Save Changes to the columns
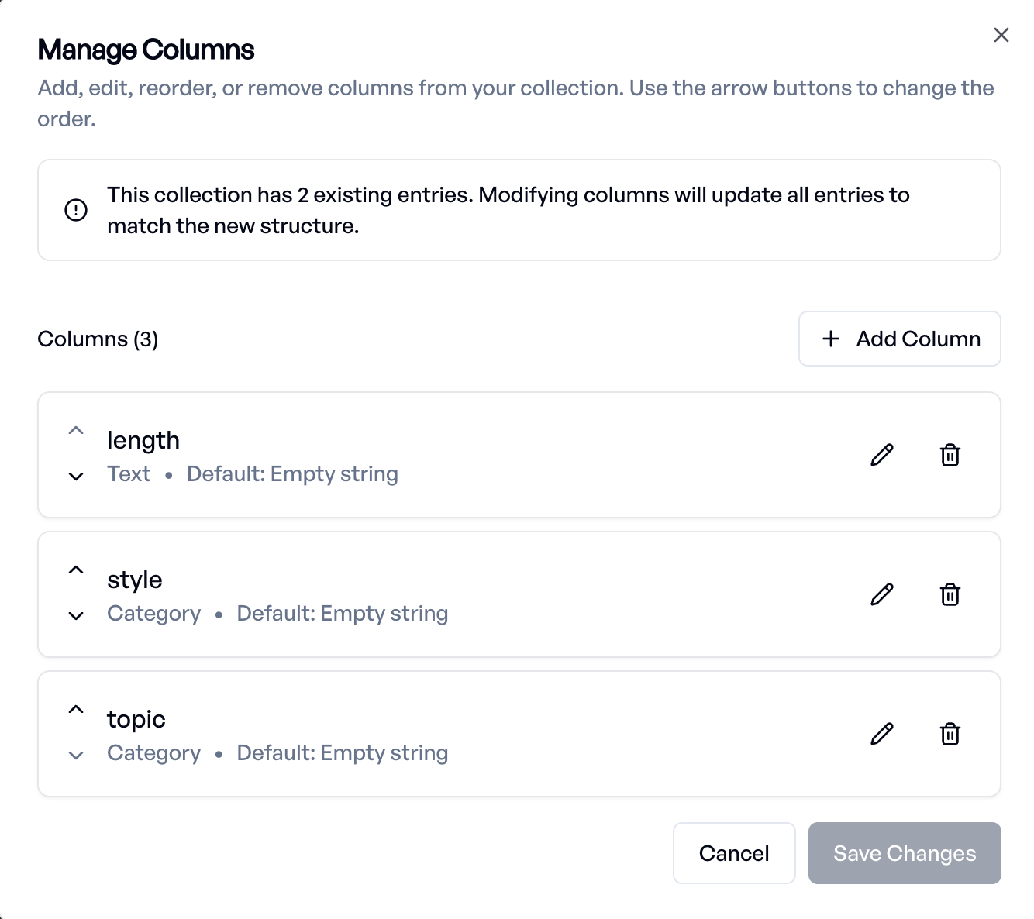Screen dimensions: 1034x919 [x=904, y=853]
